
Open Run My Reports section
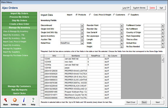click(20, 90)
